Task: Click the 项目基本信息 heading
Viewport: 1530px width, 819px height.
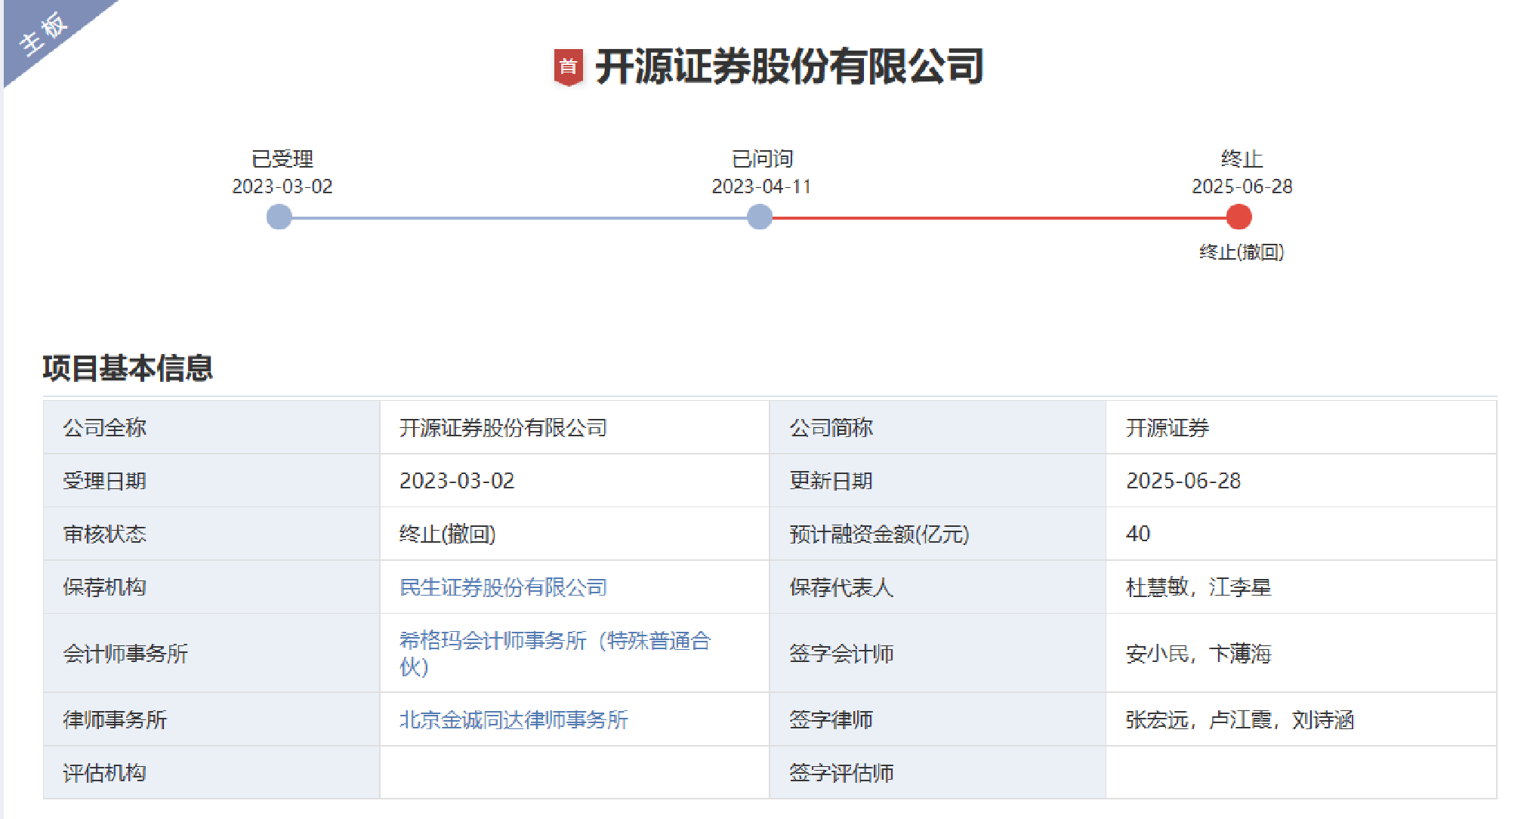Action: (x=128, y=368)
